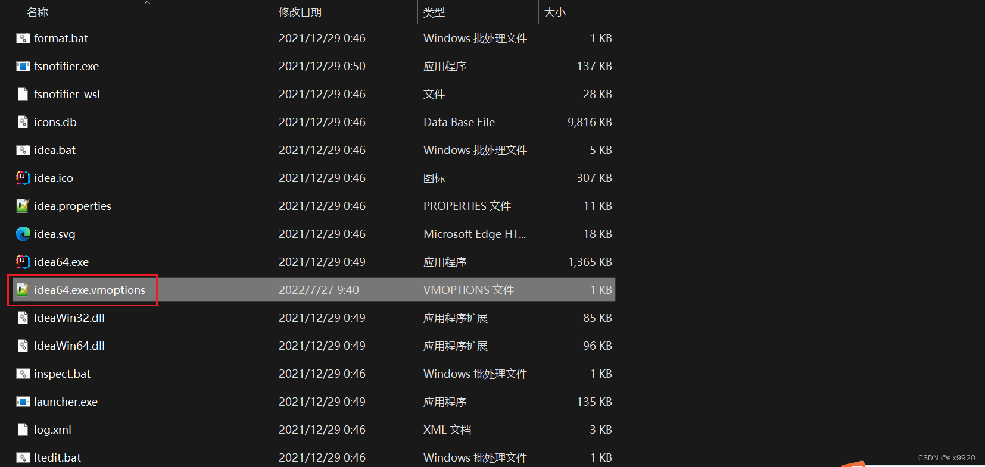Click the PROPERTIES 文件 type cell
The width and height of the screenshot is (985, 467).
pyautogui.click(x=467, y=206)
